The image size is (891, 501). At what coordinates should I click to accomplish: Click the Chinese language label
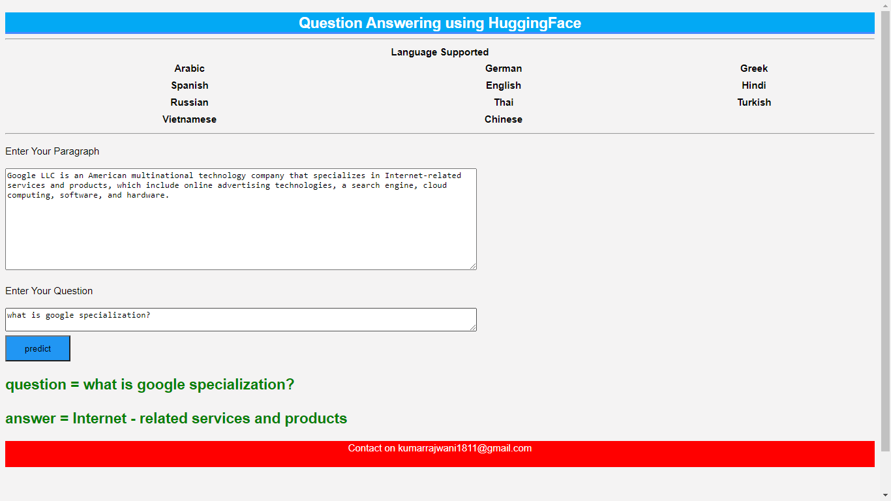pos(503,119)
